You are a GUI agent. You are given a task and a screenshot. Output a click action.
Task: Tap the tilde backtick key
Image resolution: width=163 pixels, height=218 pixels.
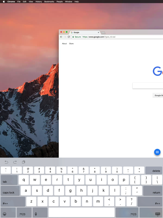point(6,170)
